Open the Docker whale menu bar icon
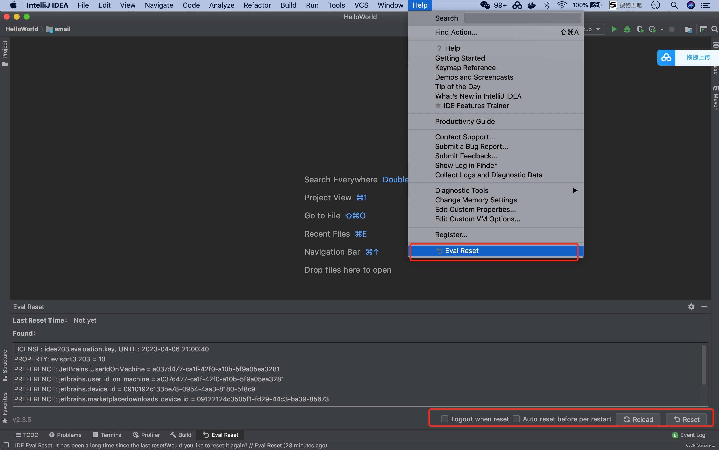Viewport: 719px width, 450px height. 532,5
